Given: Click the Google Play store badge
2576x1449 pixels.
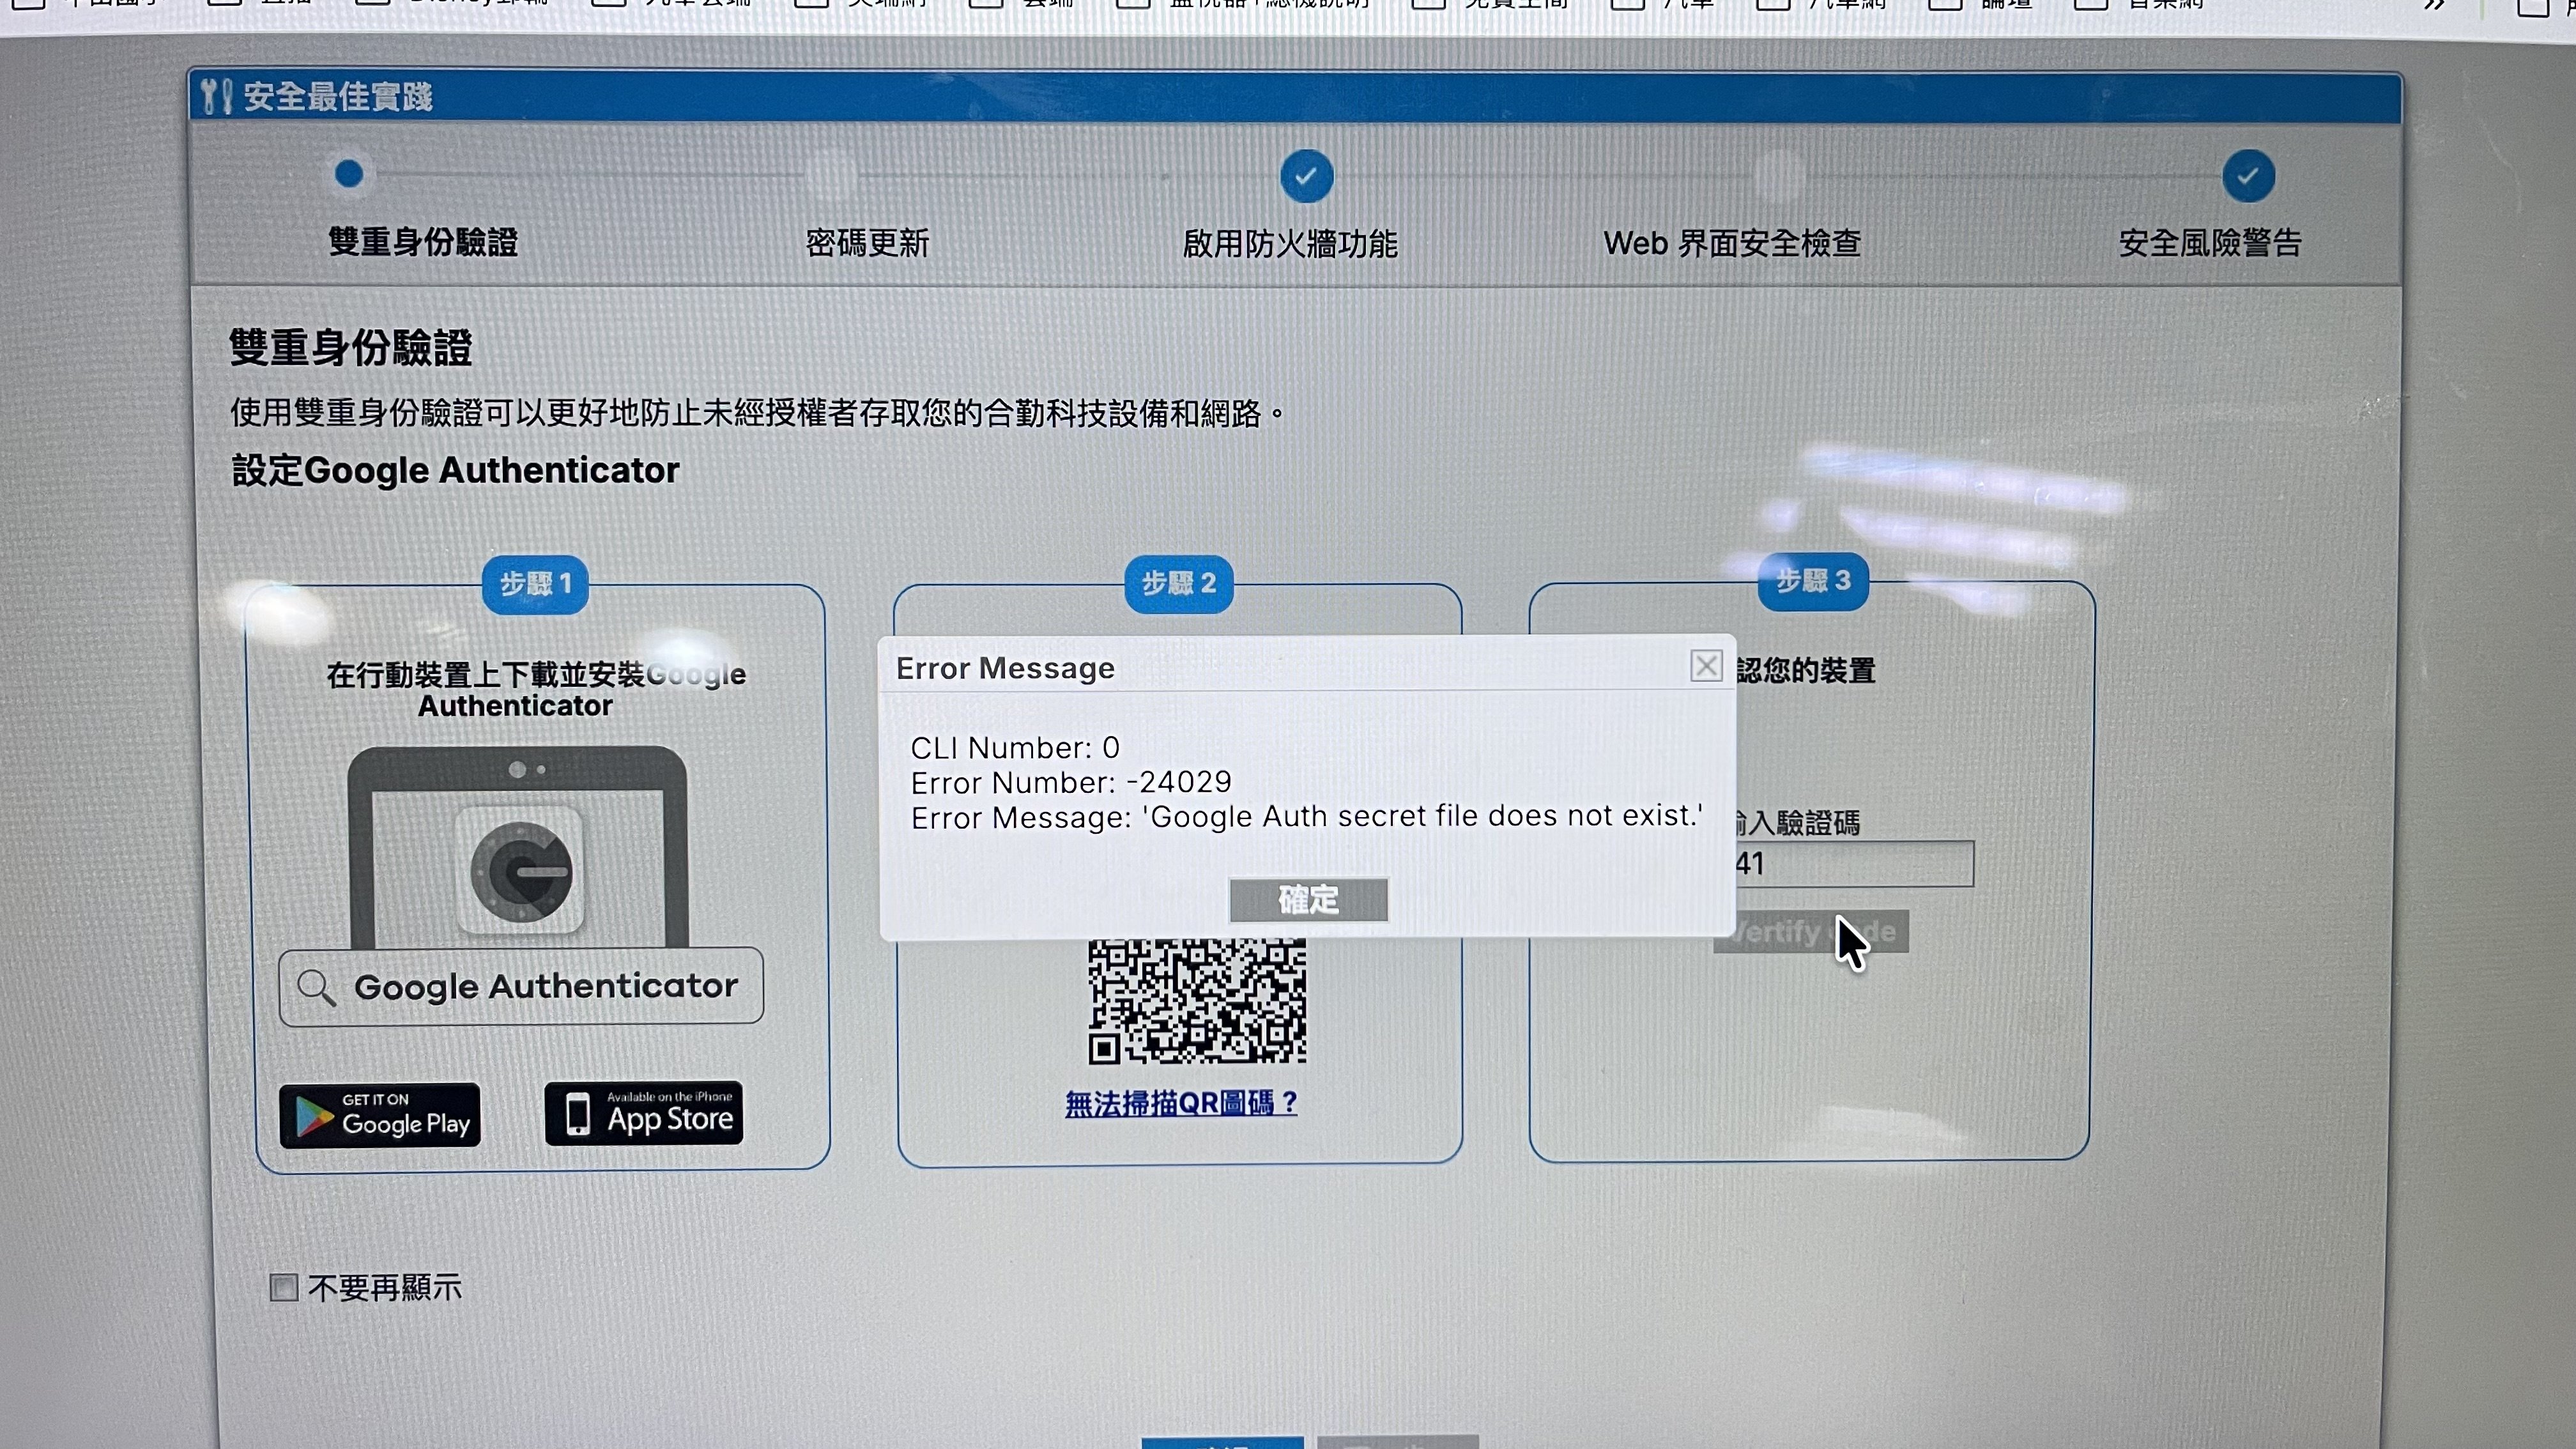Looking at the screenshot, I should [x=380, y=1115].
